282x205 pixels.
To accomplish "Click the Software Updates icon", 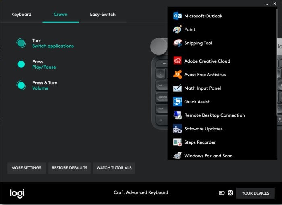I will [177, 129].
